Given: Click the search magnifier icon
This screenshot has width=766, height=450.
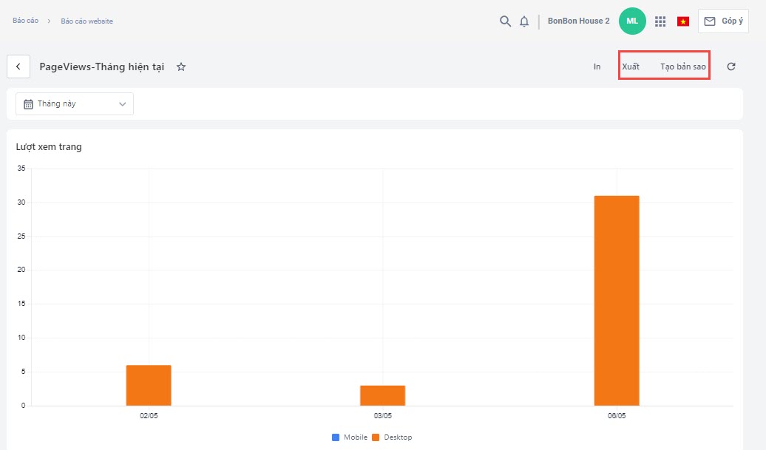Looking at the screenshot, I should tap(505, 21).
